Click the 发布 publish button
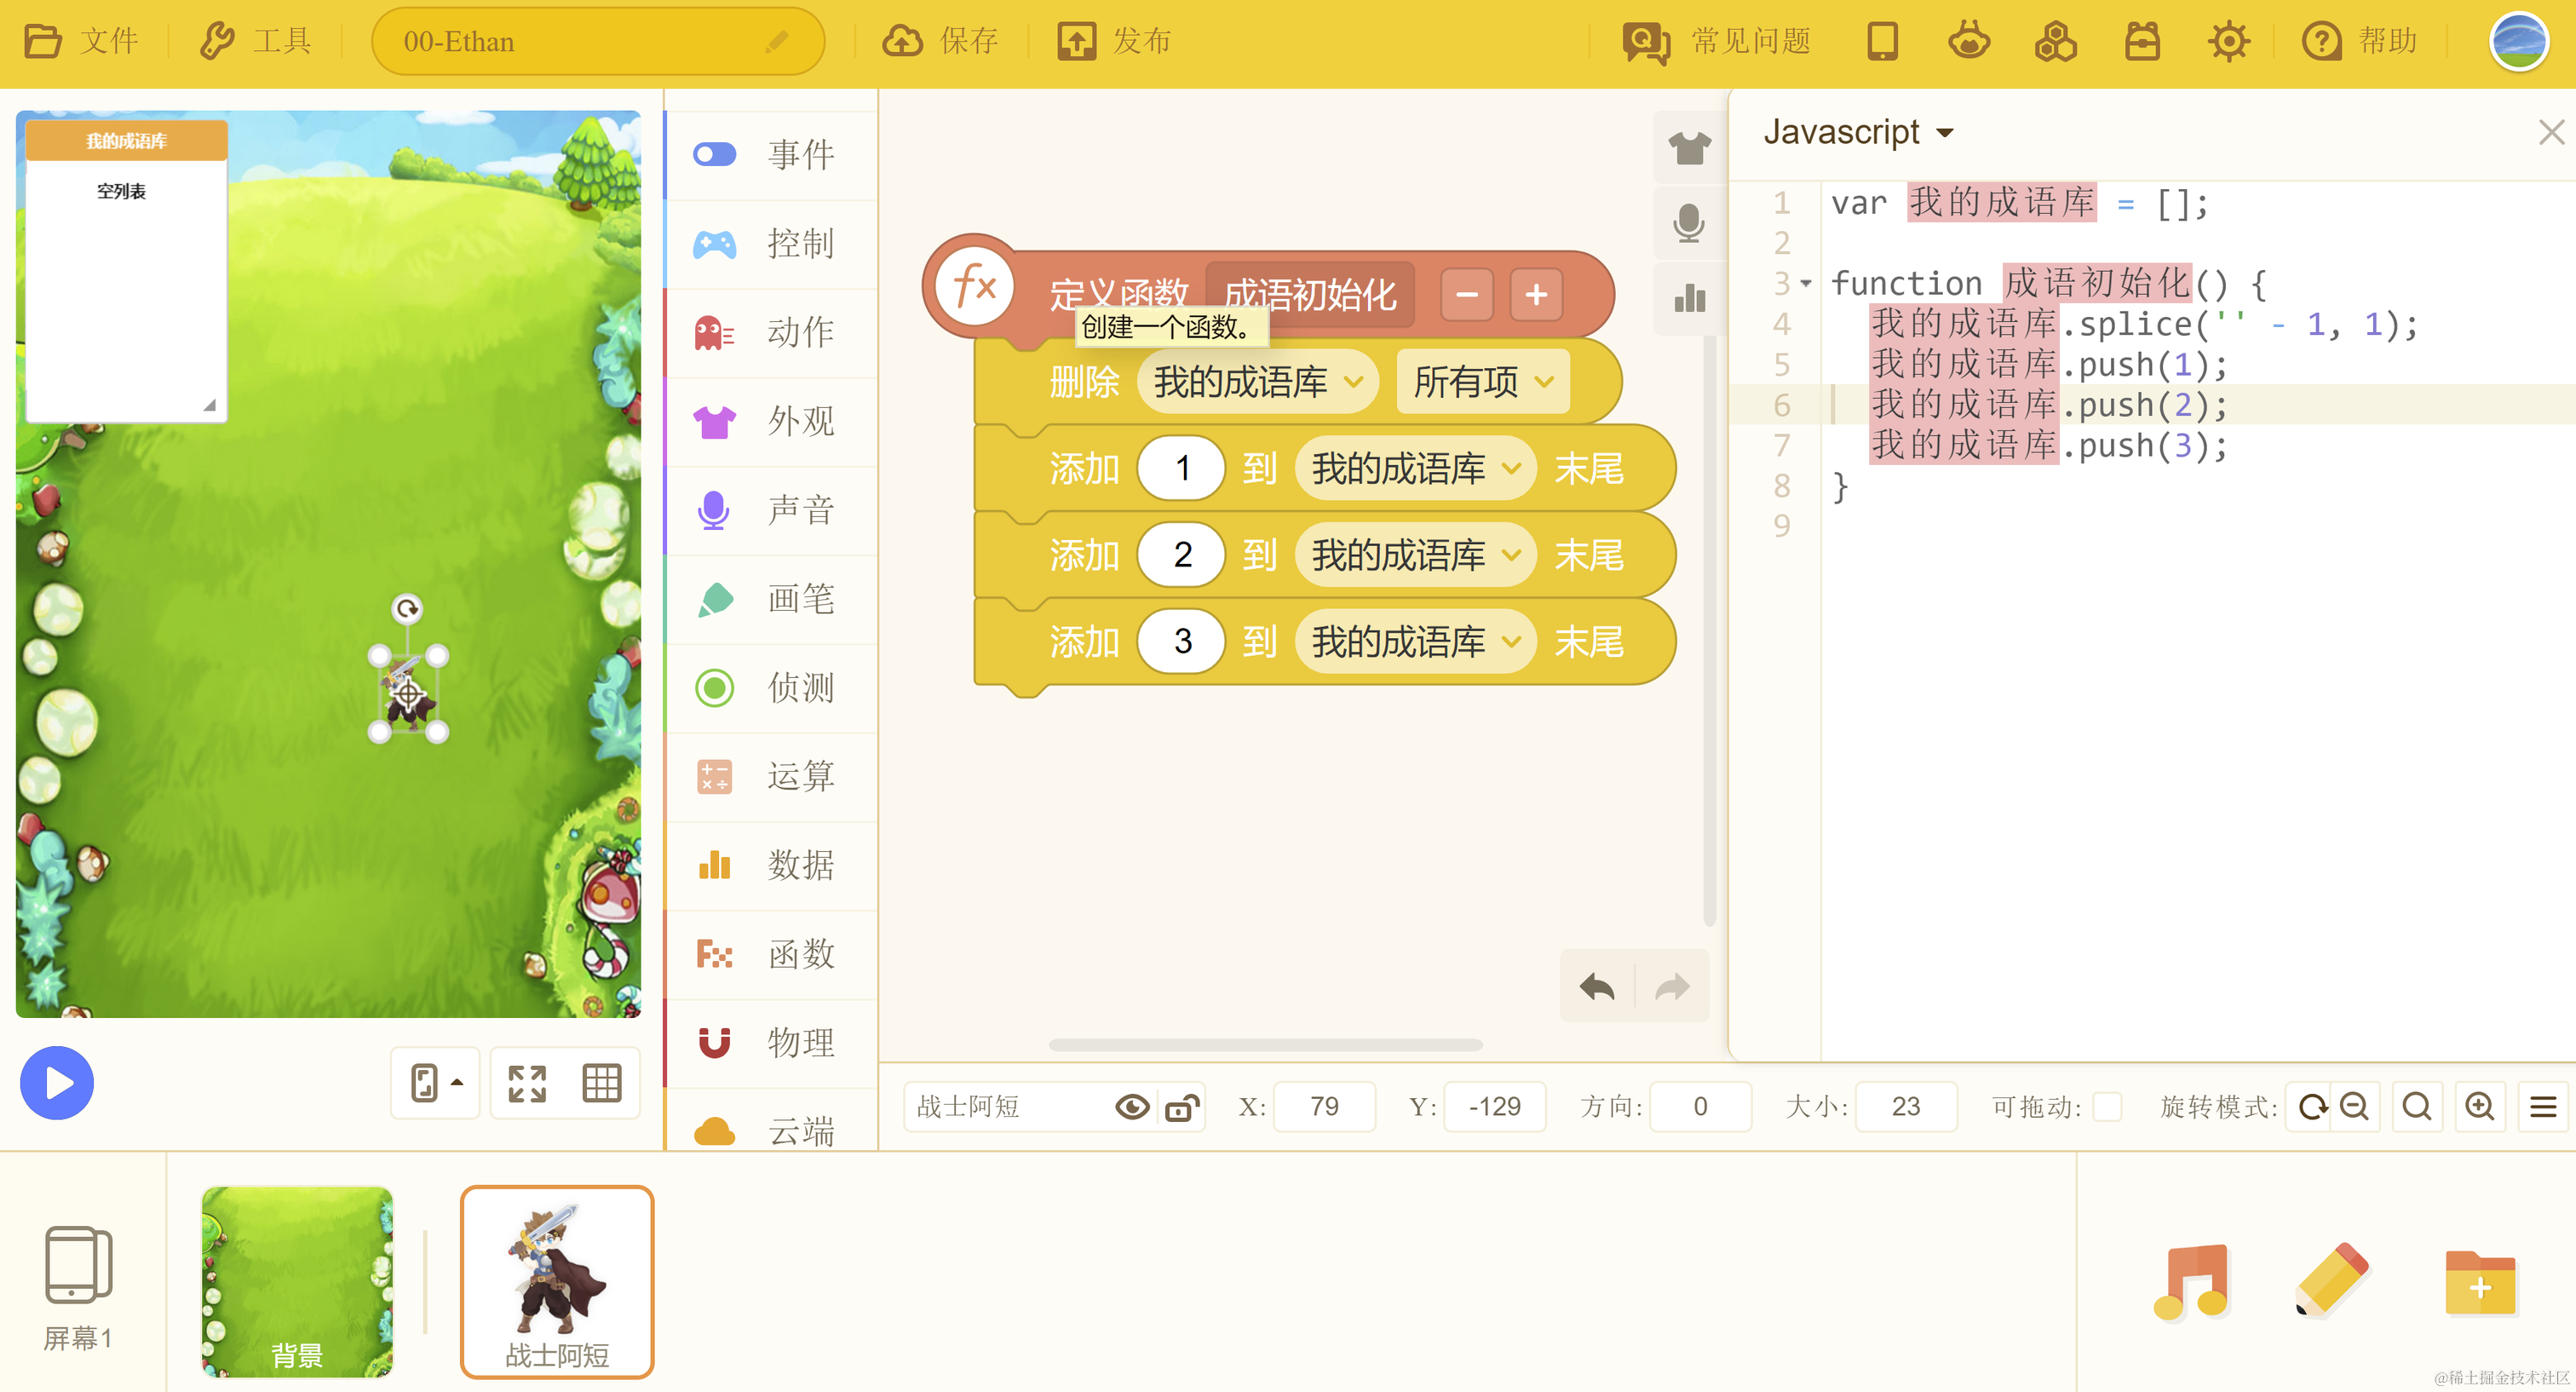 click(x=1114, y=41)
